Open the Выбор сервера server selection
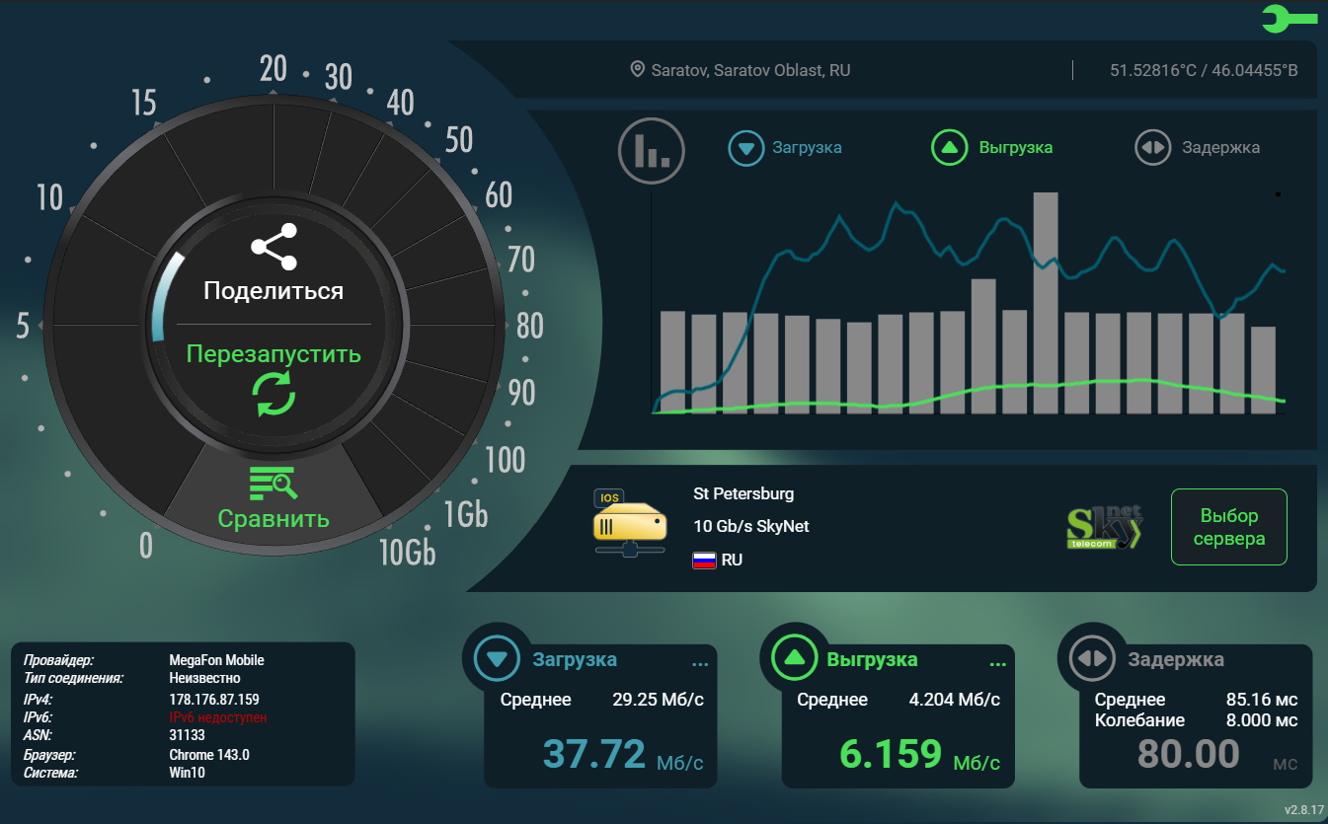This screenshot has width=1328, height=824. [1228, 527]
